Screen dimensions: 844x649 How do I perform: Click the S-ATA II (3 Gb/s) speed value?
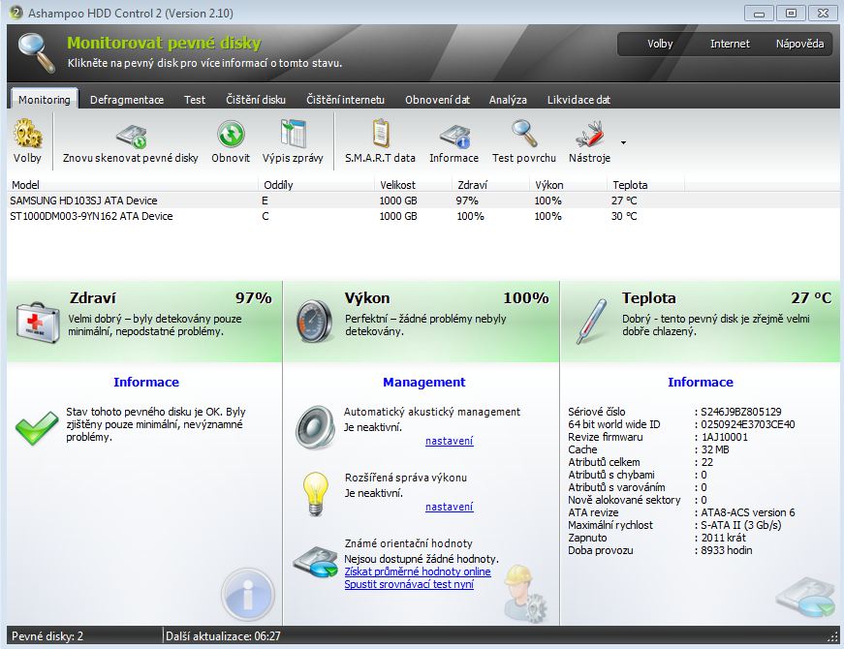(740, 525)
